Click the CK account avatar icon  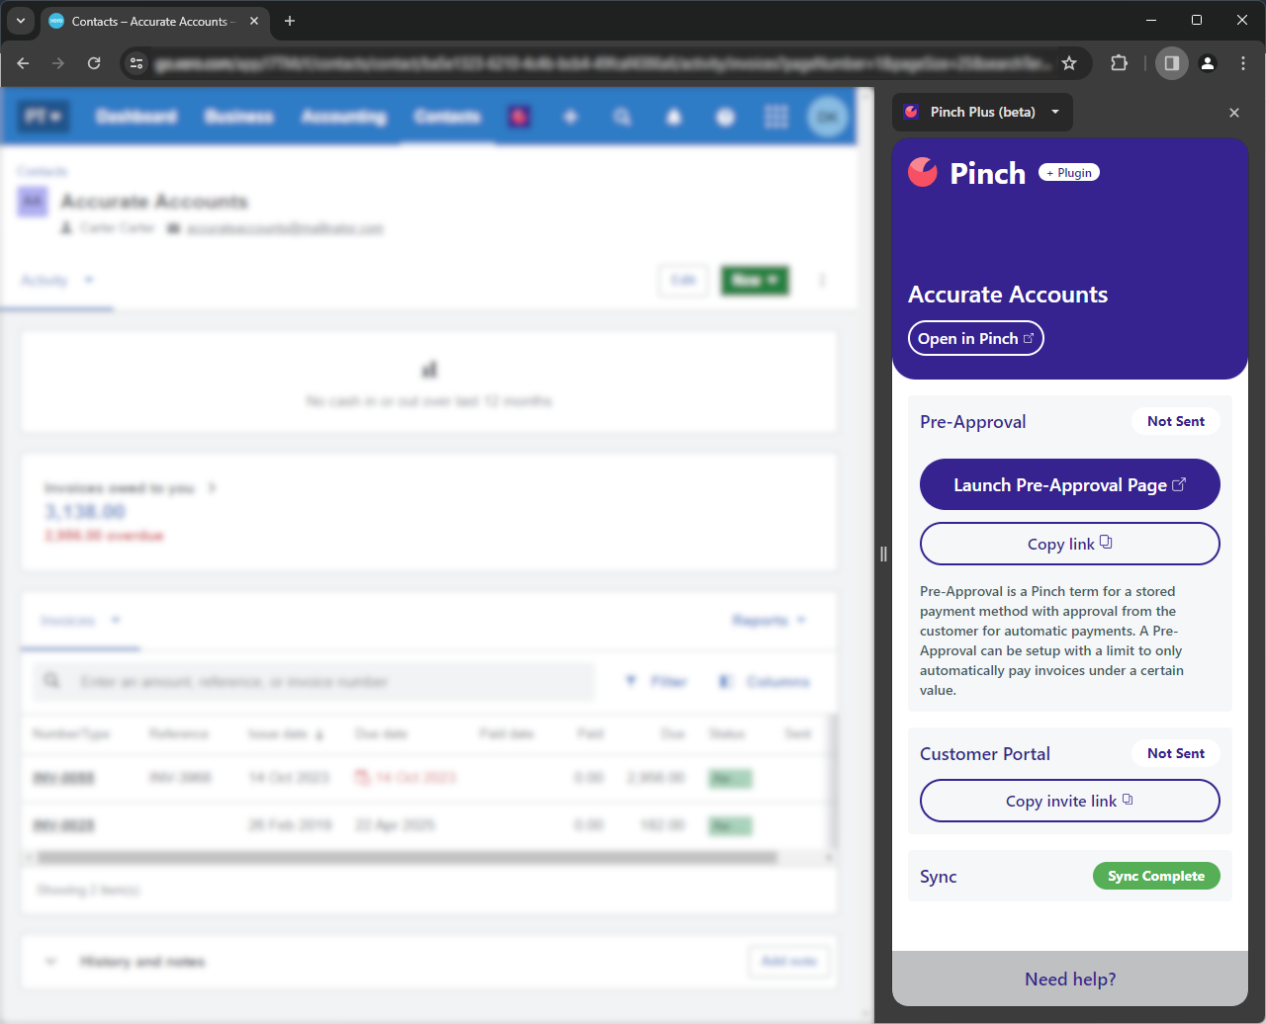pos(829,116)
